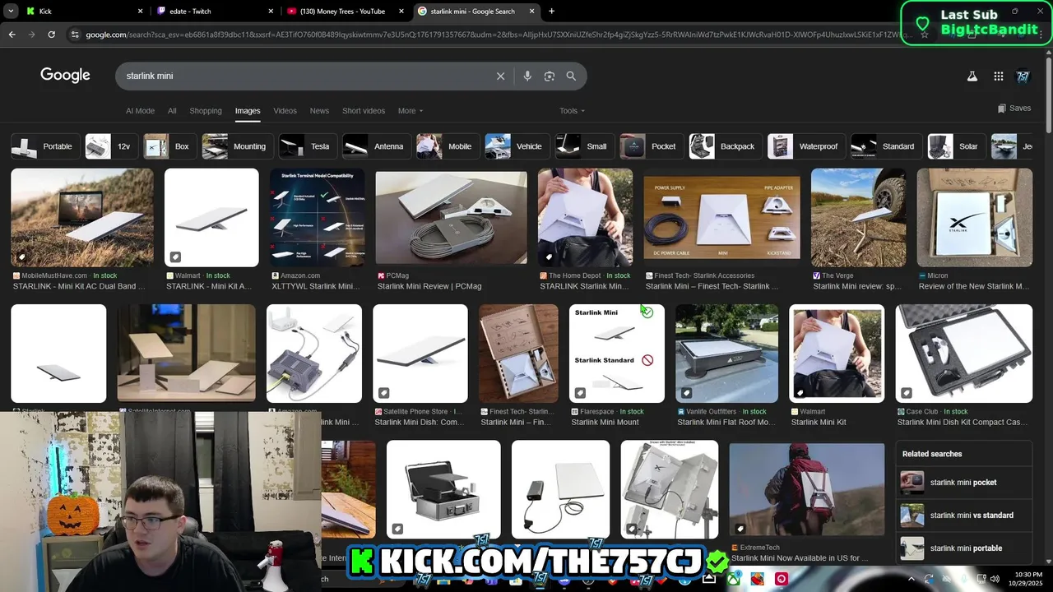The width and height of the screenshot is (1053, 592).
Task: Filter images by Small chip
Action: tap(585, 146)
